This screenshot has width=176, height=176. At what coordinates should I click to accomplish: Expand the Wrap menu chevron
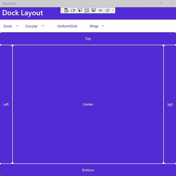click(x=103, y=26)
